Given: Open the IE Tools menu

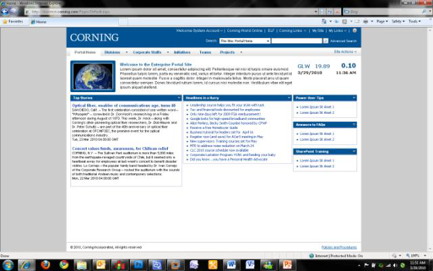Looking at the screenshot, I should [x=415, y=22].
